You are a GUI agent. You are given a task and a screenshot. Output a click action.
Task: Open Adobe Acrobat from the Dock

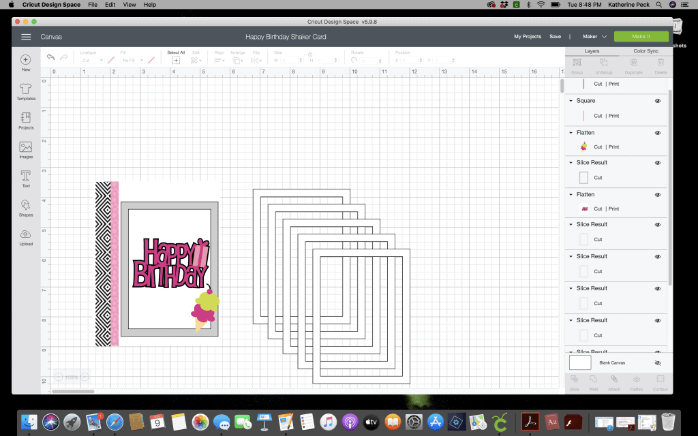[x=530, y=422]
